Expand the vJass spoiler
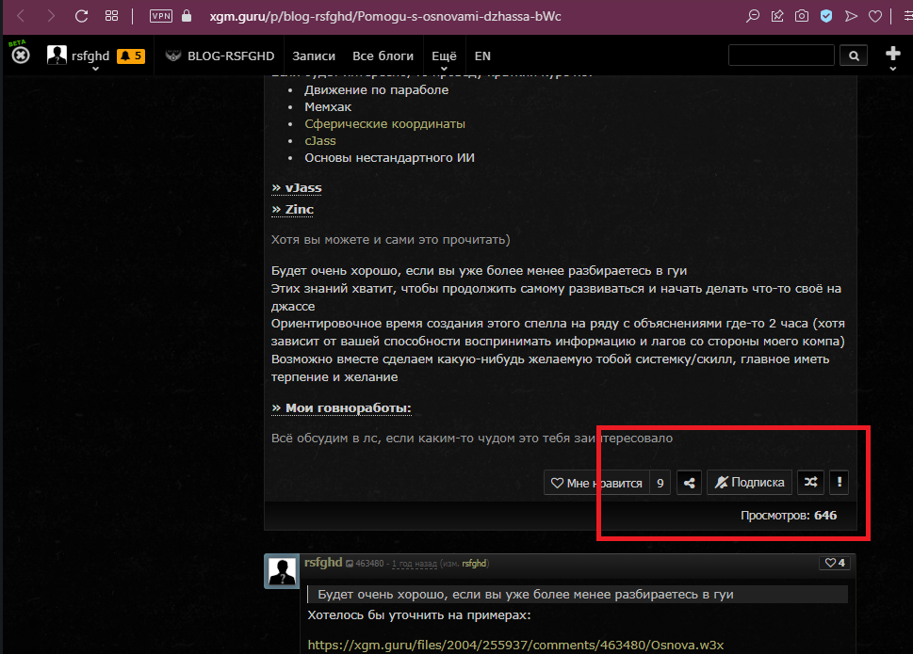The image size is (913, 654). [297, 188]
